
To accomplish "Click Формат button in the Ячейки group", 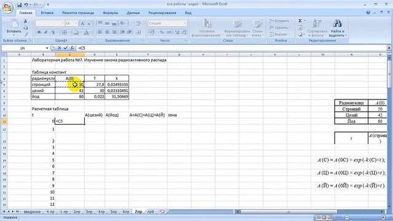I will [x=280, y=34].
